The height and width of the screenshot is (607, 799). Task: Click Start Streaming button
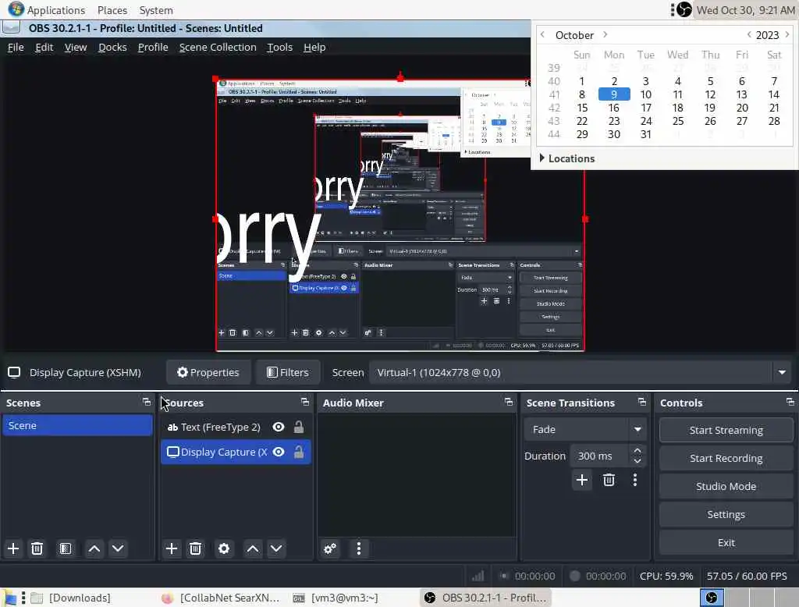pyautogui.click(x=726, y=430)
